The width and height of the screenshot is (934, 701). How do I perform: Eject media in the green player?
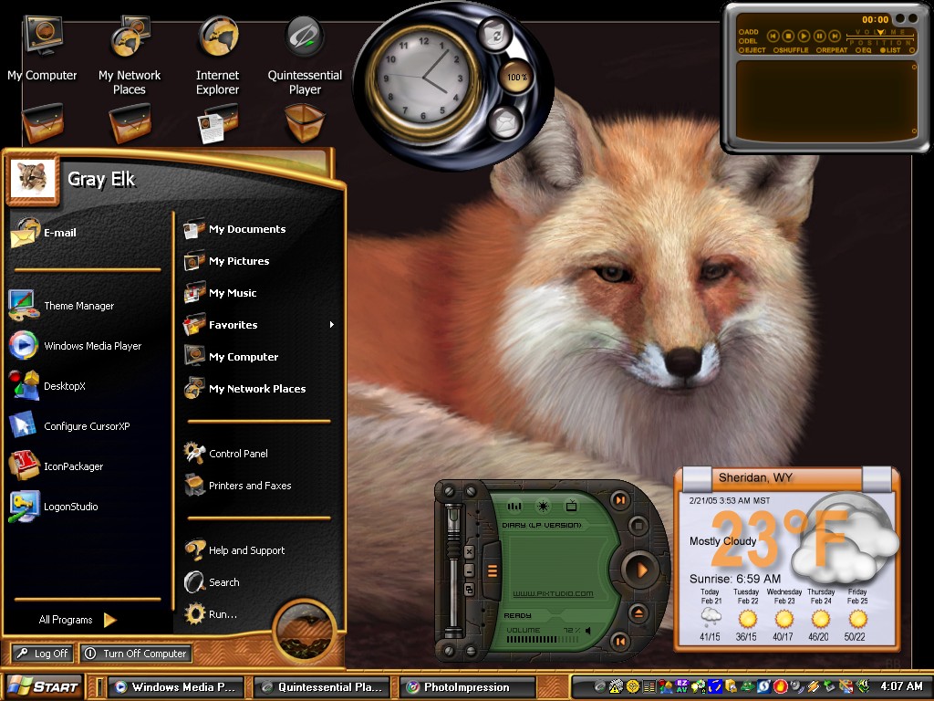click(x=638, y=612)
